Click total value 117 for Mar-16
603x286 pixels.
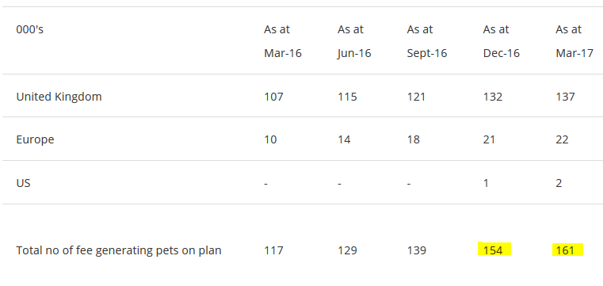click(x=273, y=250)
